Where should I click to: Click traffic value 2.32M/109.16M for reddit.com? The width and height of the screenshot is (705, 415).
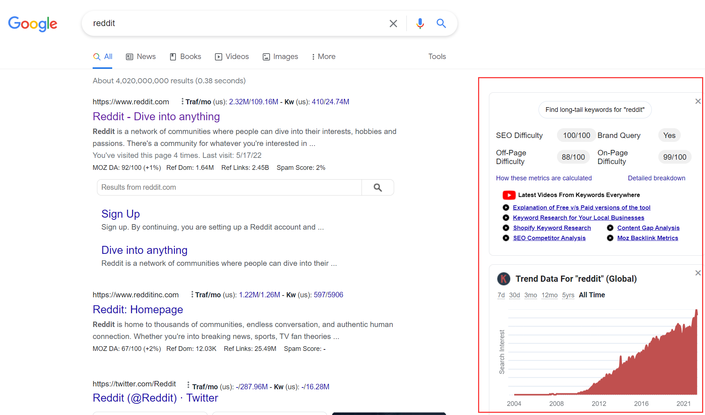253,102
